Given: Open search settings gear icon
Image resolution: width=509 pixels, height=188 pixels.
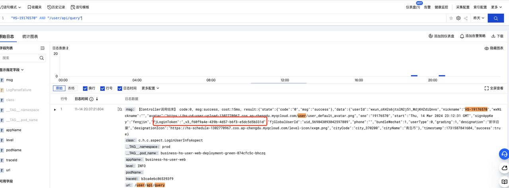Looking at the screenshot, I should tap(458, 18).
